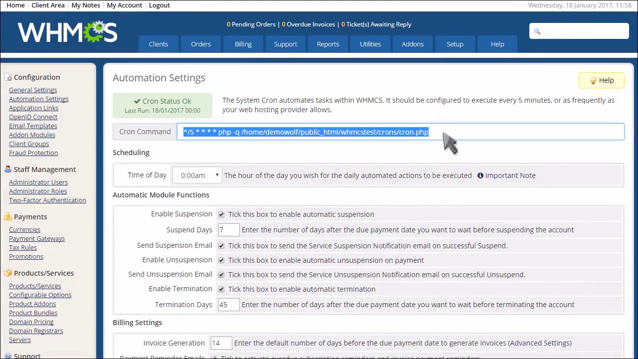This screenshot has width=638, height=359.
Task: Open the Time of Day dropdown
Action: (x=197, y=176)
